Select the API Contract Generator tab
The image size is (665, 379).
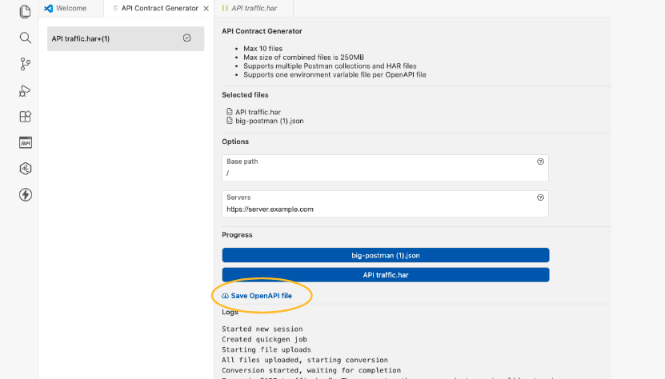(159, 8)
